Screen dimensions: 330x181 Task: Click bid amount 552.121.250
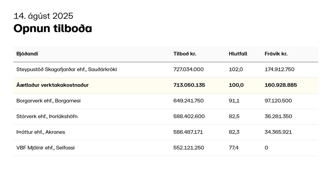pyautogui.click(x=189, y=148)
